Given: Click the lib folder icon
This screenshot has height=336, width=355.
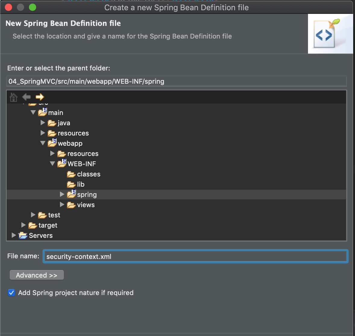Looking at the screenshot, I should (x=71, y=184).
